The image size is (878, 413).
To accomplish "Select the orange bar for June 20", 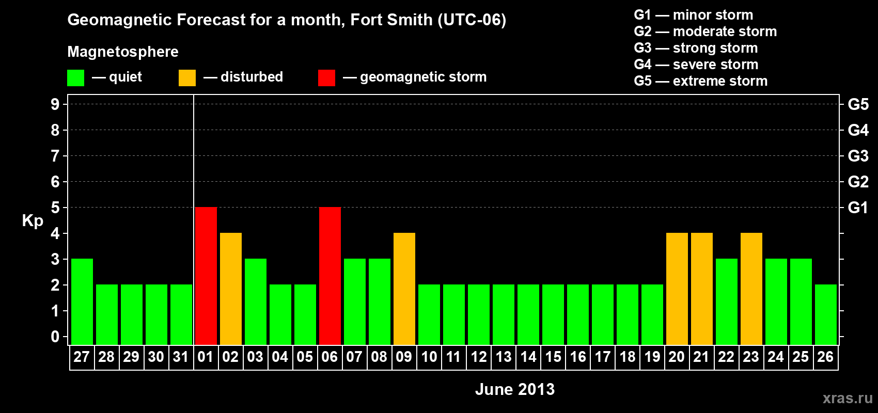I will [x=677, y=289].
